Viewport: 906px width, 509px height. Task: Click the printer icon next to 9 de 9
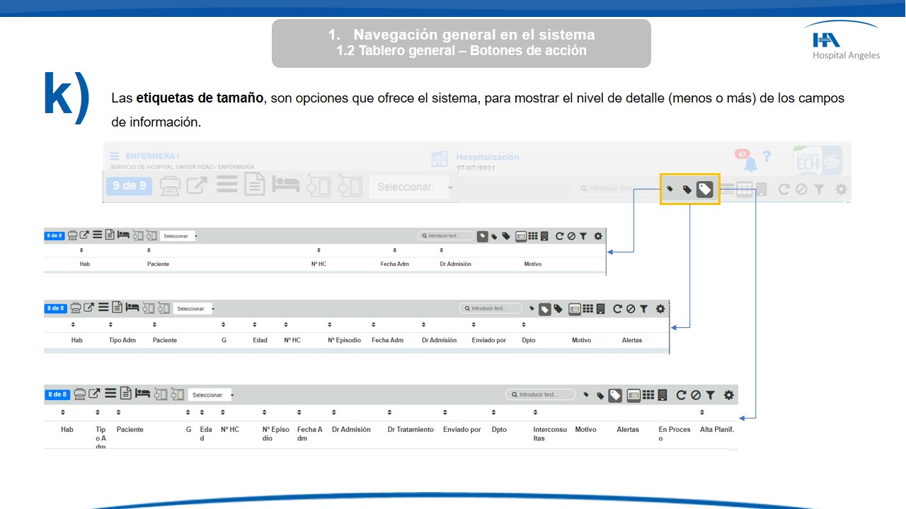click(x=170, y=186)
